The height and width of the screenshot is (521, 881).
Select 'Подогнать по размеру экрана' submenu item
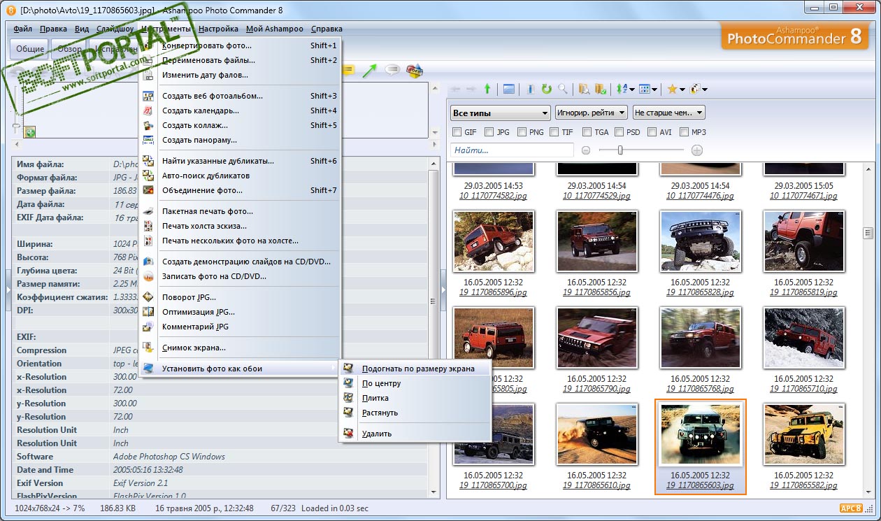418,369
